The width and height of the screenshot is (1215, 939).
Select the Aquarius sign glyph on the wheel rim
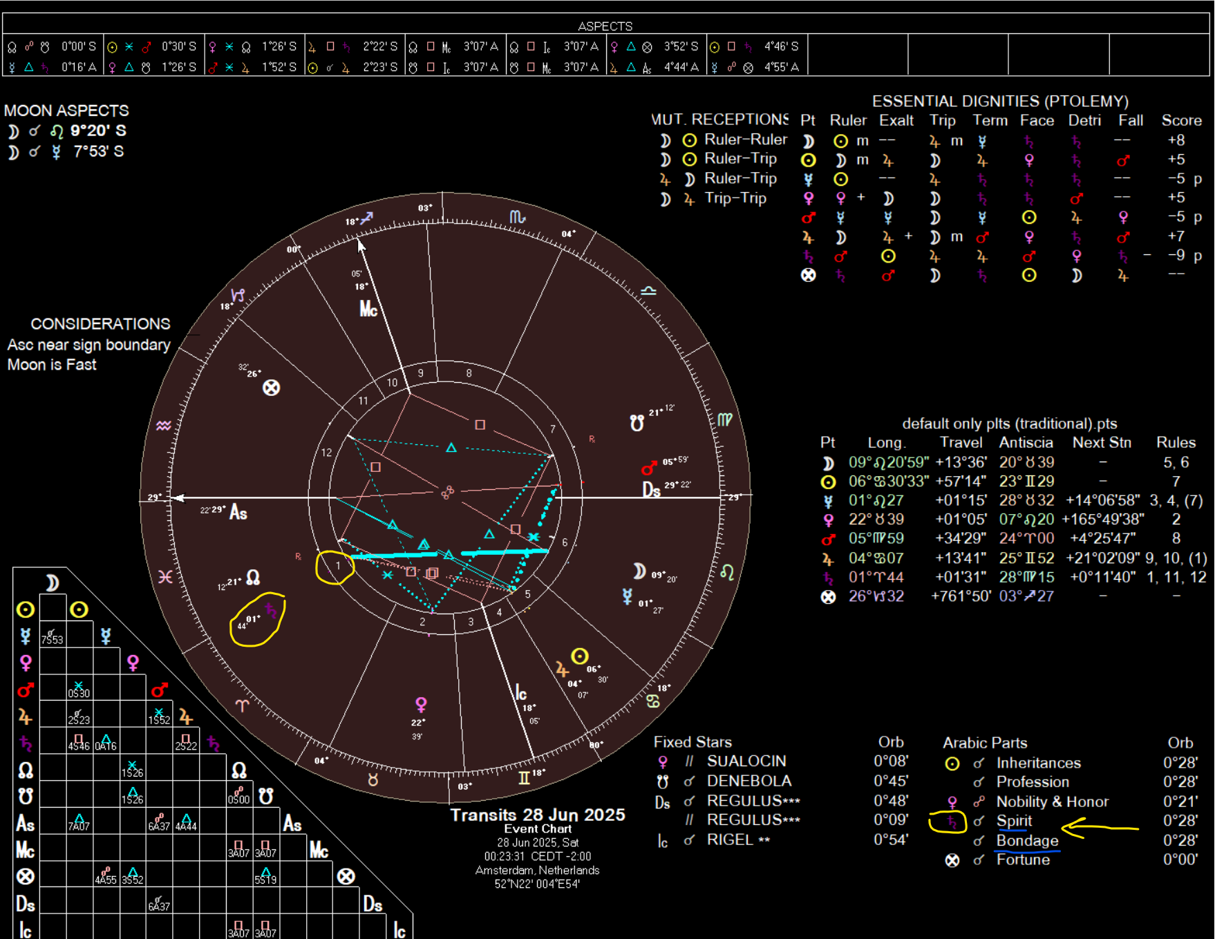163,426
